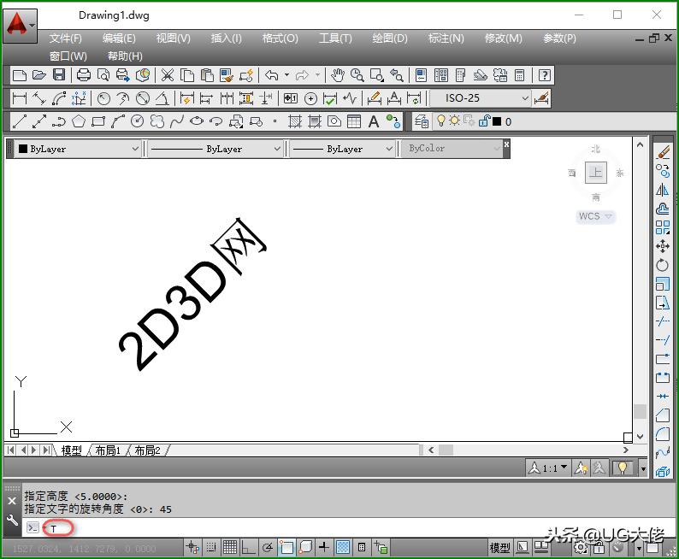Toggle layer on/off light bulb

(x=440, y=121)
